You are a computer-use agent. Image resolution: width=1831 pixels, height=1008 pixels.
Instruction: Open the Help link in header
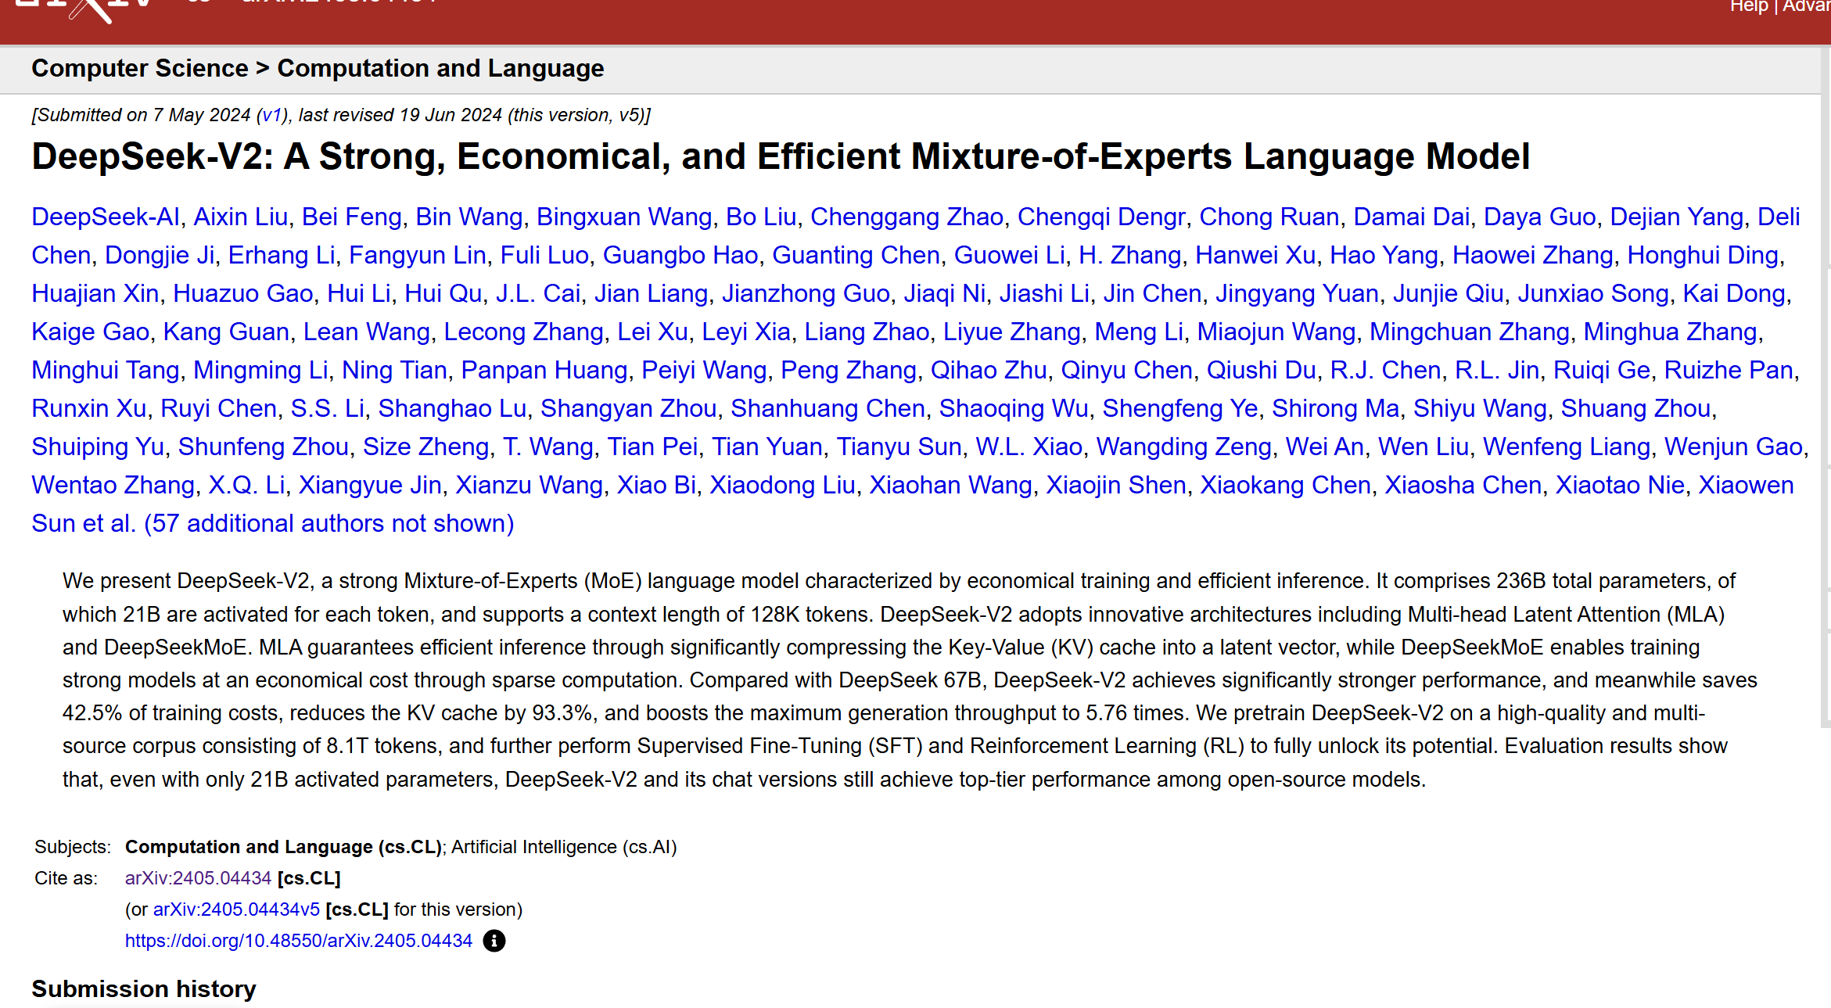pos(1749,7)
